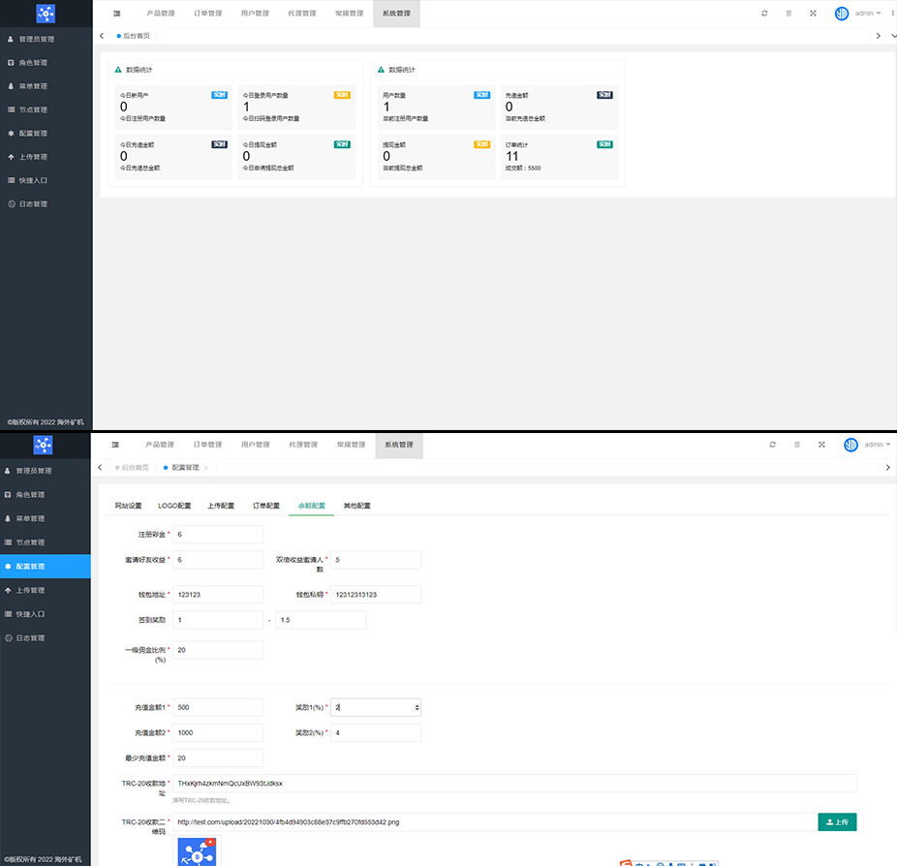The width and height of the screenshot is (897, 866).
Task: Close the 配置管理 page tab
Action: tap(206, 468)
